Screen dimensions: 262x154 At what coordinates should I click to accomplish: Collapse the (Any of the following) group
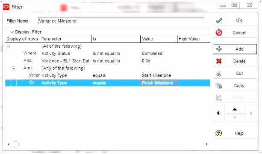(x=14, y=68)
